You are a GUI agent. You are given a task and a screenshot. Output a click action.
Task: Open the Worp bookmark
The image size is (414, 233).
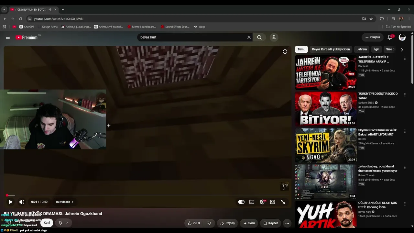point(199,27)
